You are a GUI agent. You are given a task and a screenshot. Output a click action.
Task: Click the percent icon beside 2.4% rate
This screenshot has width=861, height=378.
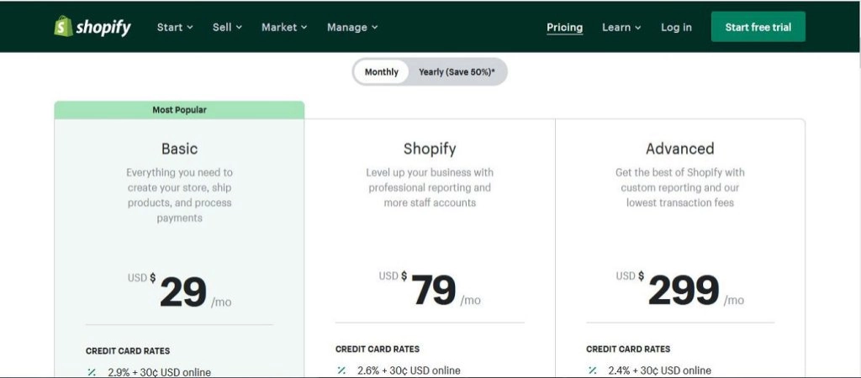pos(592,370)
